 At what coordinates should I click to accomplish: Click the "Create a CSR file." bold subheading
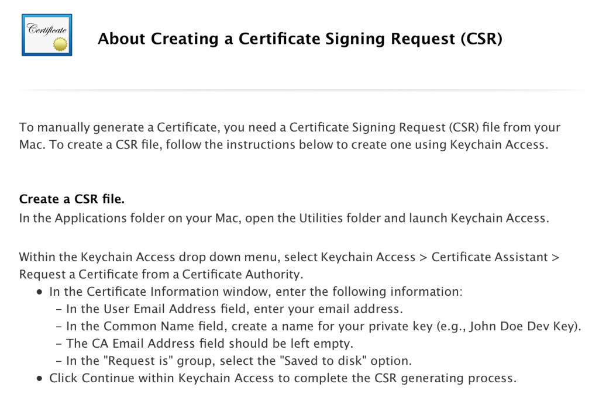(x=72, y=199)
